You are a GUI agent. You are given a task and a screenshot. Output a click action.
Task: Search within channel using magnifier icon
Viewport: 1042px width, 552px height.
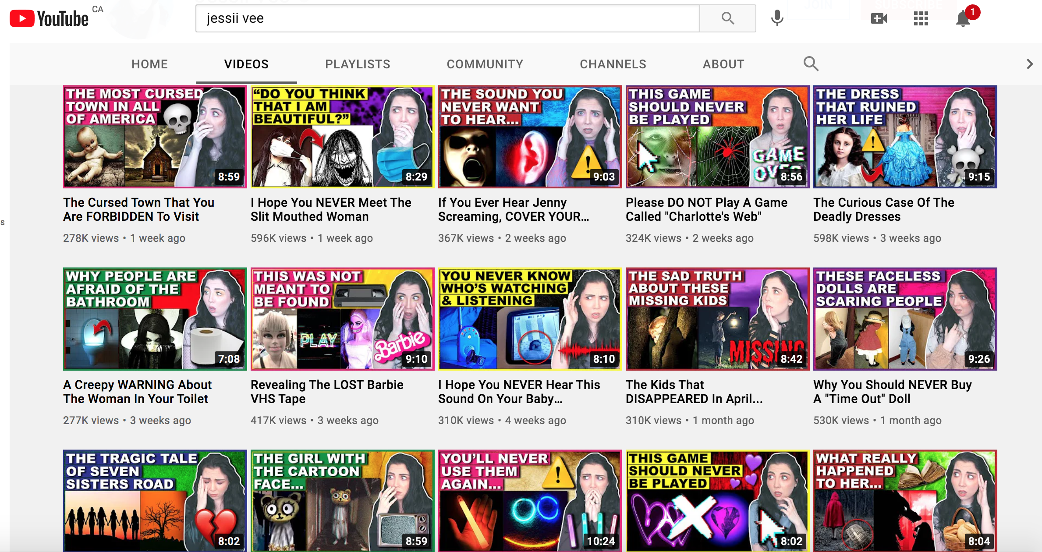pyautogui.click(x=811, y=64)
